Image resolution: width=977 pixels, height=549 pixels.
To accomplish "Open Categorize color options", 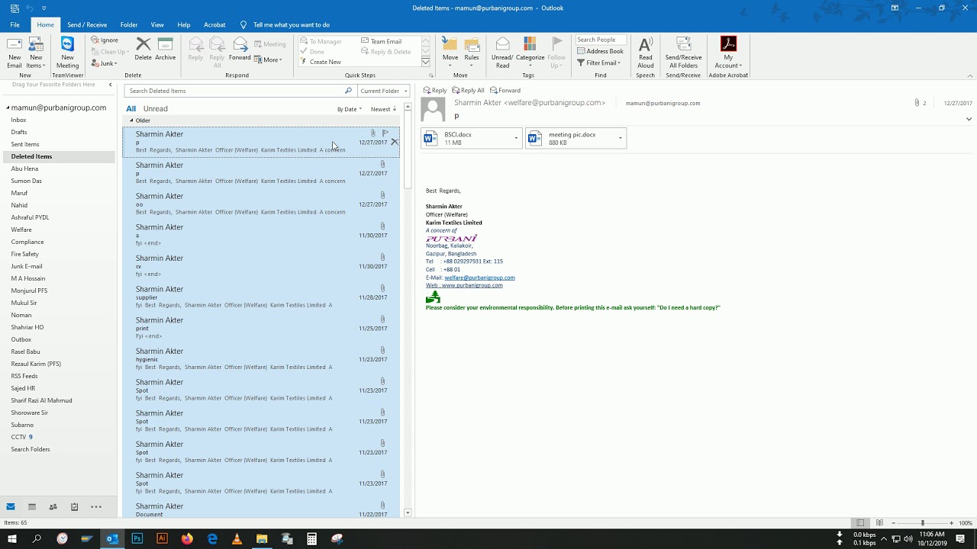I will 530,52.
